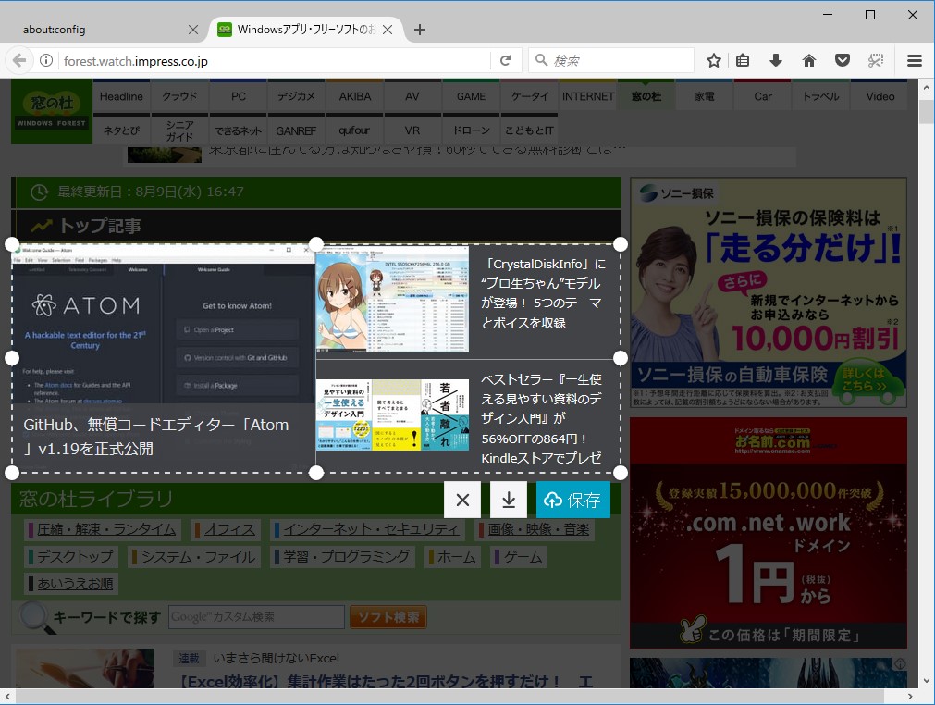This screenshot has height=705, width=935.
Task: Reload the current page
Action: (506, 59)
